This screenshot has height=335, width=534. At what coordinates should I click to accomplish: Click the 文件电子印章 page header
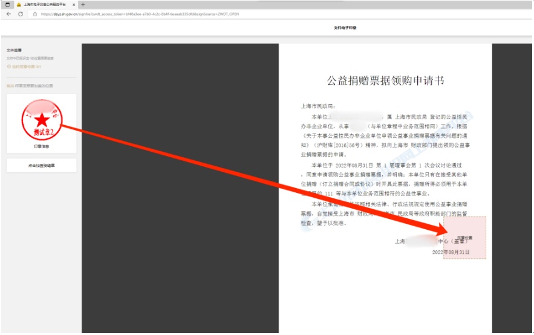point(345,28)
